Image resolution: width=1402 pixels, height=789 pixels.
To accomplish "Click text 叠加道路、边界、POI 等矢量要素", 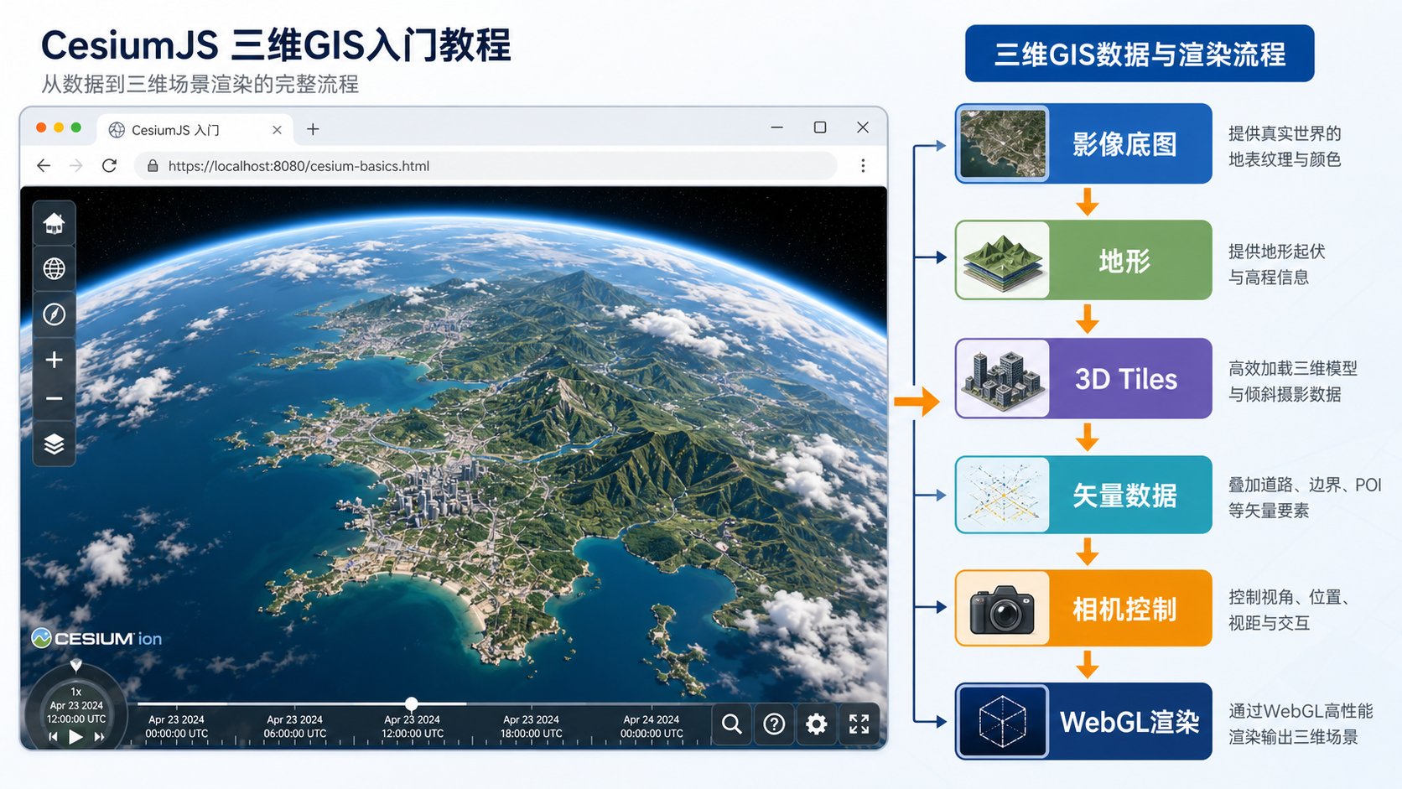I will [x=1305, y=497].
